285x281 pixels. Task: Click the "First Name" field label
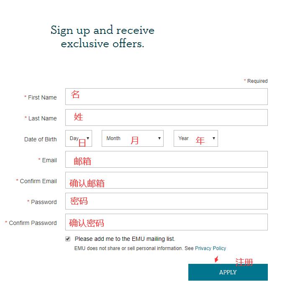pyautogui.click(x=42, y=97)
